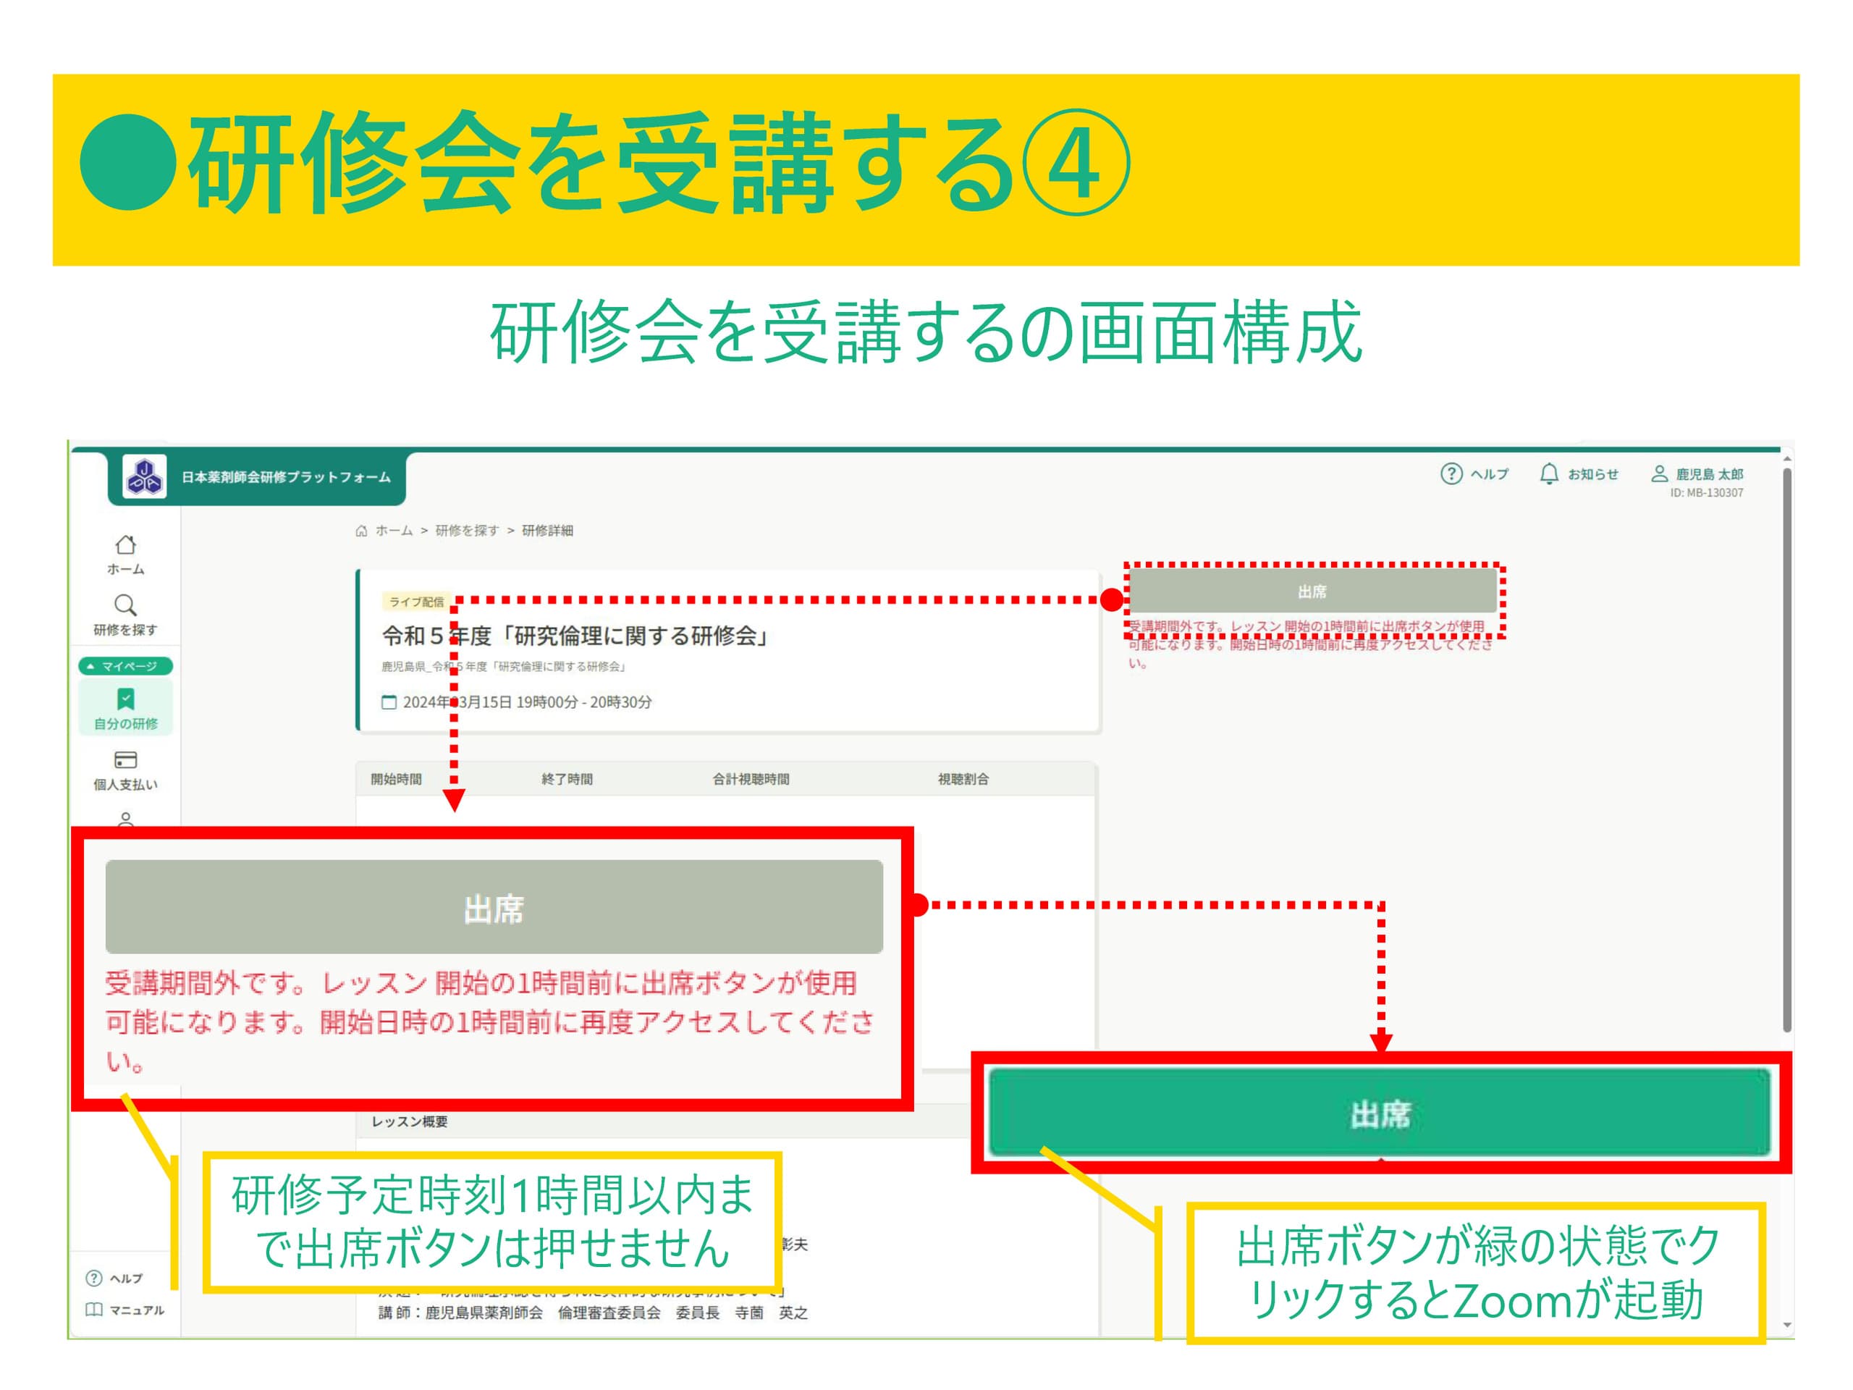Click the 合計視聴時間 column header
The height and width of the screenshot is (1390, 1853).
tap(751, 779)
